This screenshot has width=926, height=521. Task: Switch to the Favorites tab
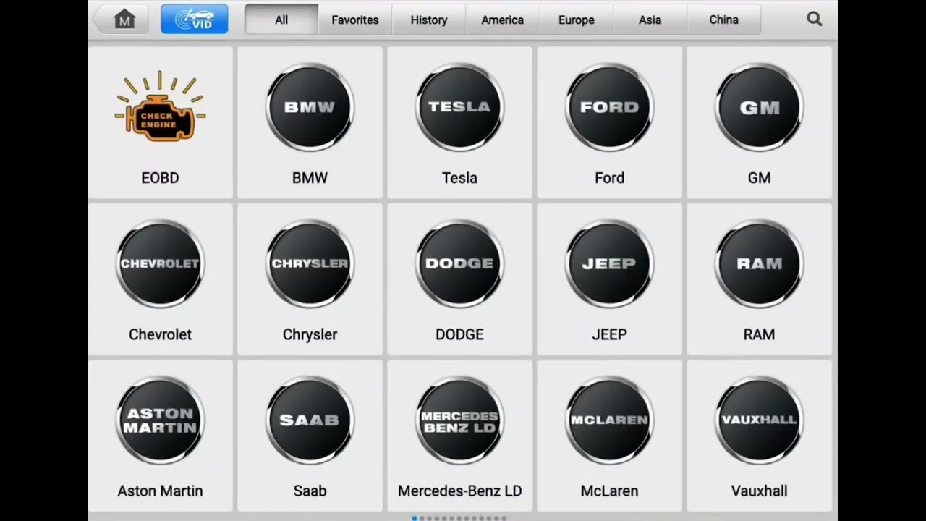click(355, 20)
